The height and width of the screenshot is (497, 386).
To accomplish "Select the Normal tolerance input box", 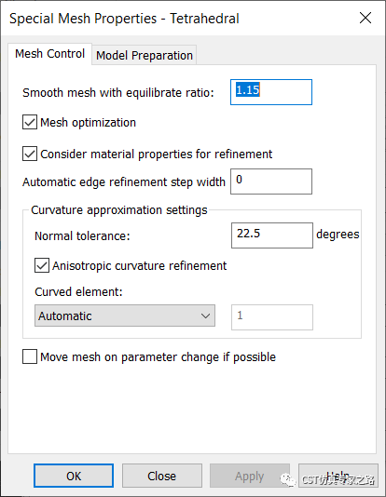I will [272, 235].
